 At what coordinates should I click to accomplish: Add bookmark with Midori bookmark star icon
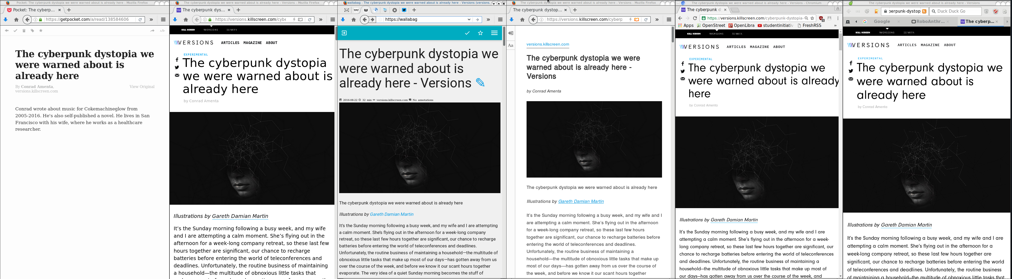pyautogui.click(x=877, y=11)
